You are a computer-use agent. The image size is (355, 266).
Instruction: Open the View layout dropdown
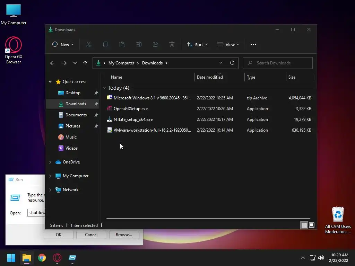click(x=228, y=45)
